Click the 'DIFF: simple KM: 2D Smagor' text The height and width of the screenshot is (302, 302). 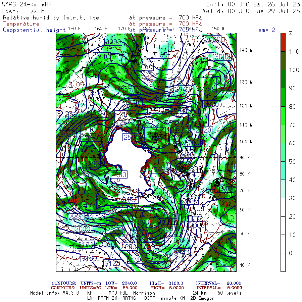point(179,298)
